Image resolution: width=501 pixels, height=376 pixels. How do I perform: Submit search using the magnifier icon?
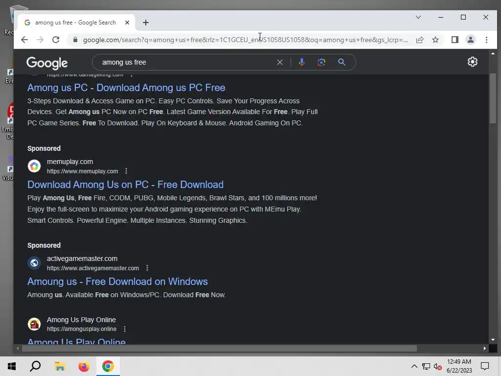coord(342,62)
